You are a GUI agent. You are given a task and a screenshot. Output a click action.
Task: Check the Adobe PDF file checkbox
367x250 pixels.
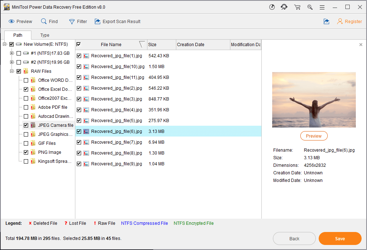point(26,107)
